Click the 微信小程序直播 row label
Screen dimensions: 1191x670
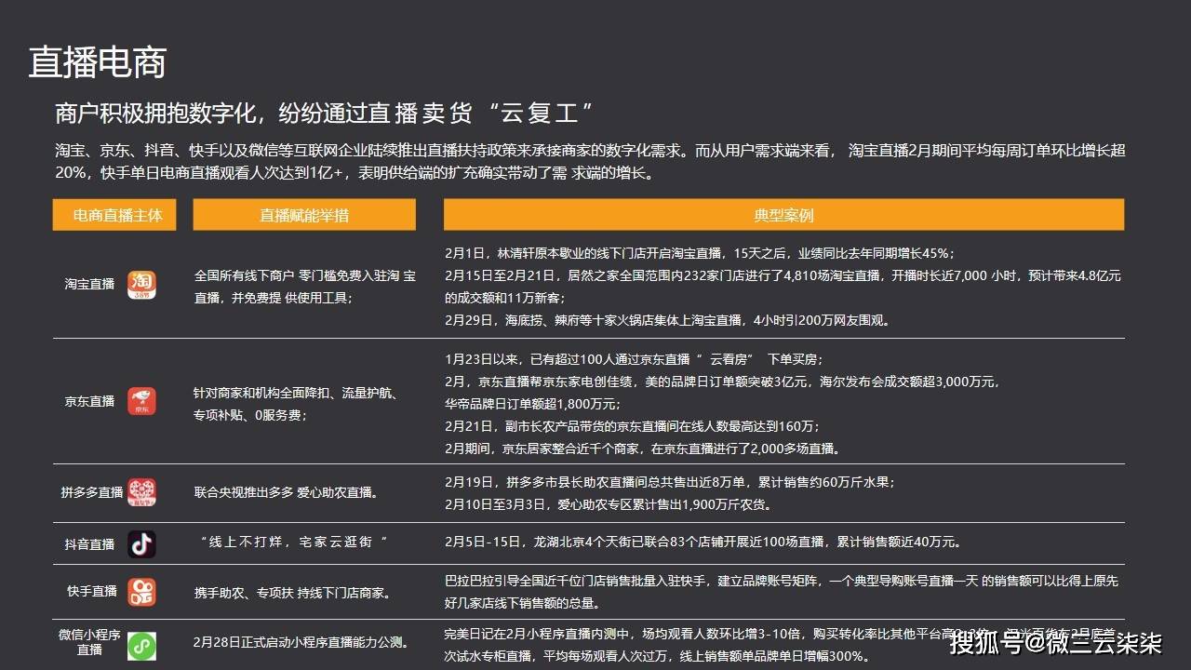89,642
